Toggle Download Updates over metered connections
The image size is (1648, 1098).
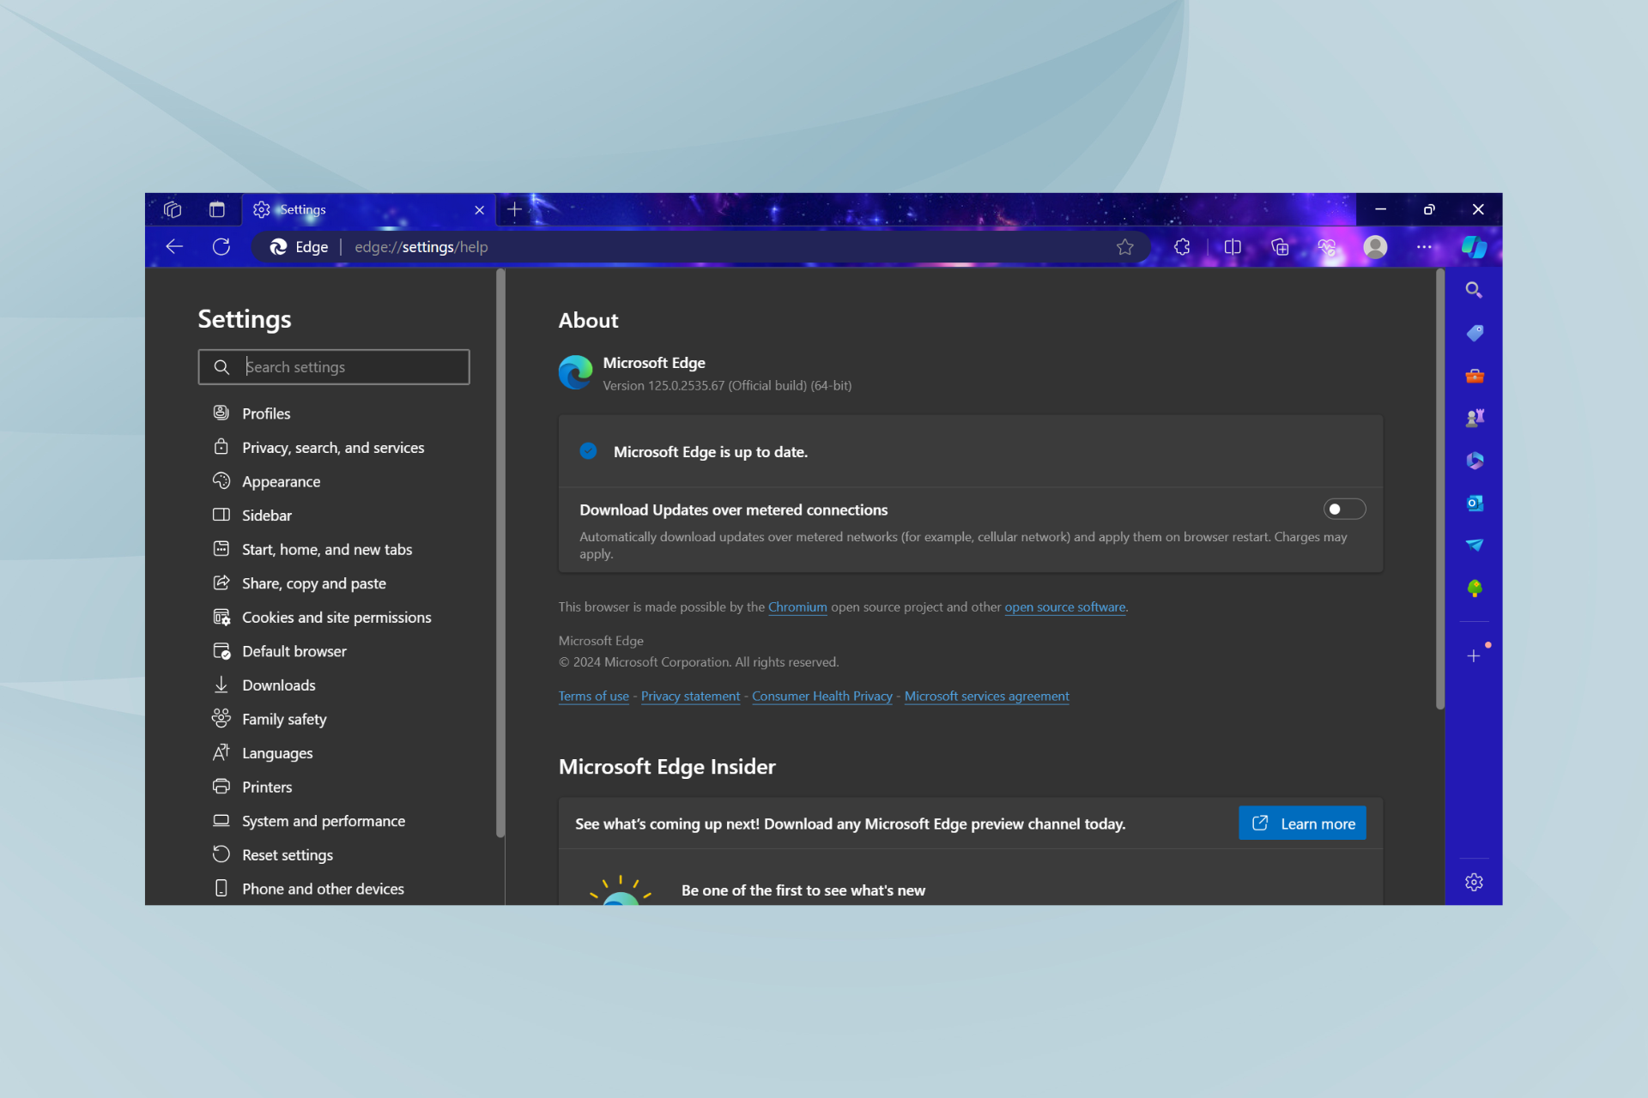coord(1344,510)
